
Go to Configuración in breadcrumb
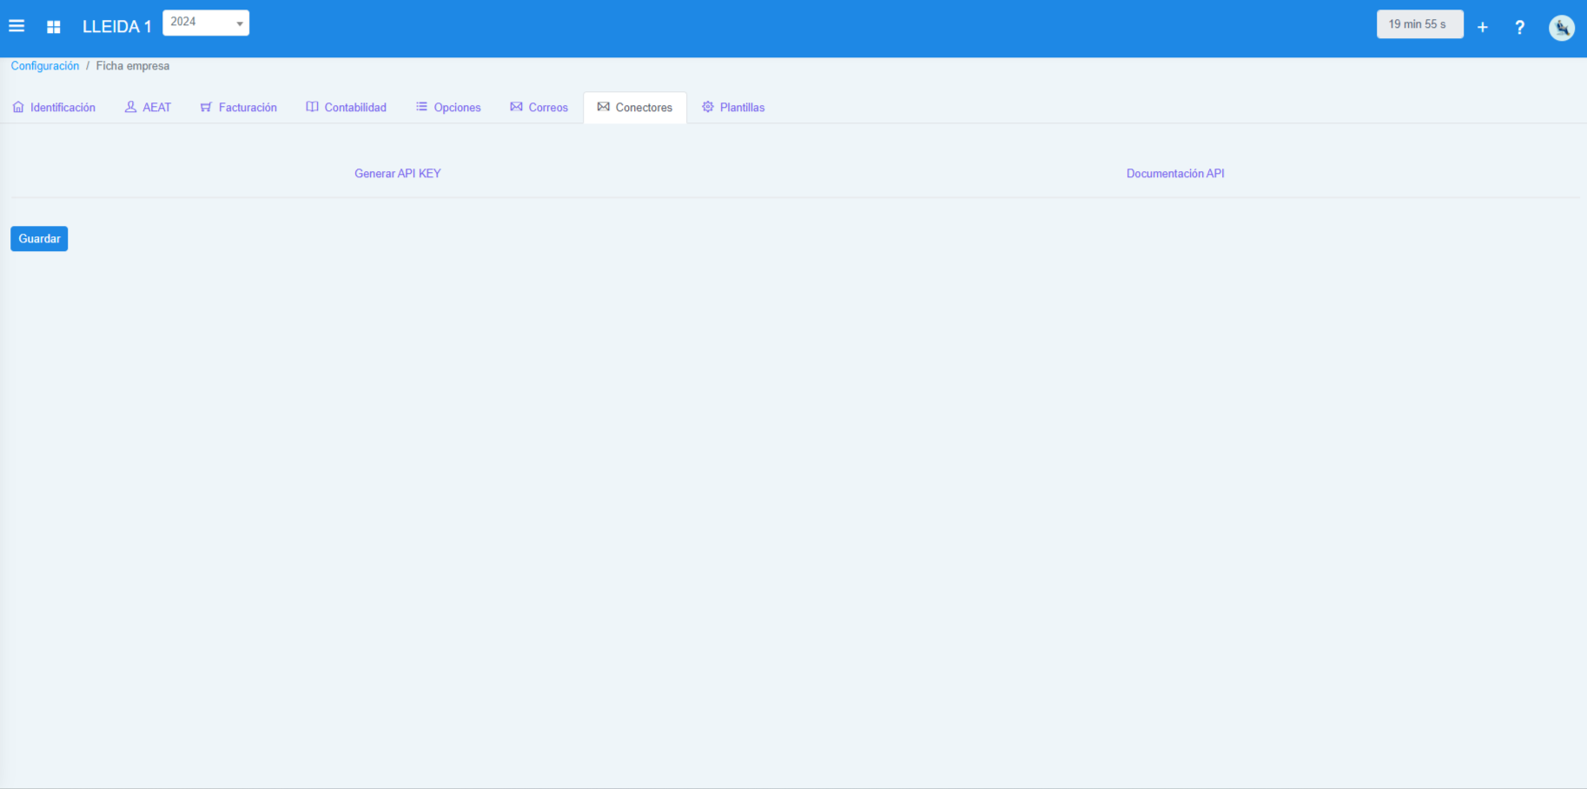pos(44,66)
